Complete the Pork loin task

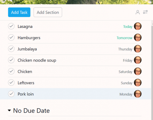(x=11, y=94)
